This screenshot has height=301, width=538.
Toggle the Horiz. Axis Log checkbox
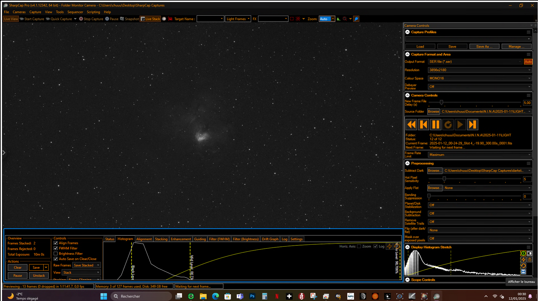point(376,246)
